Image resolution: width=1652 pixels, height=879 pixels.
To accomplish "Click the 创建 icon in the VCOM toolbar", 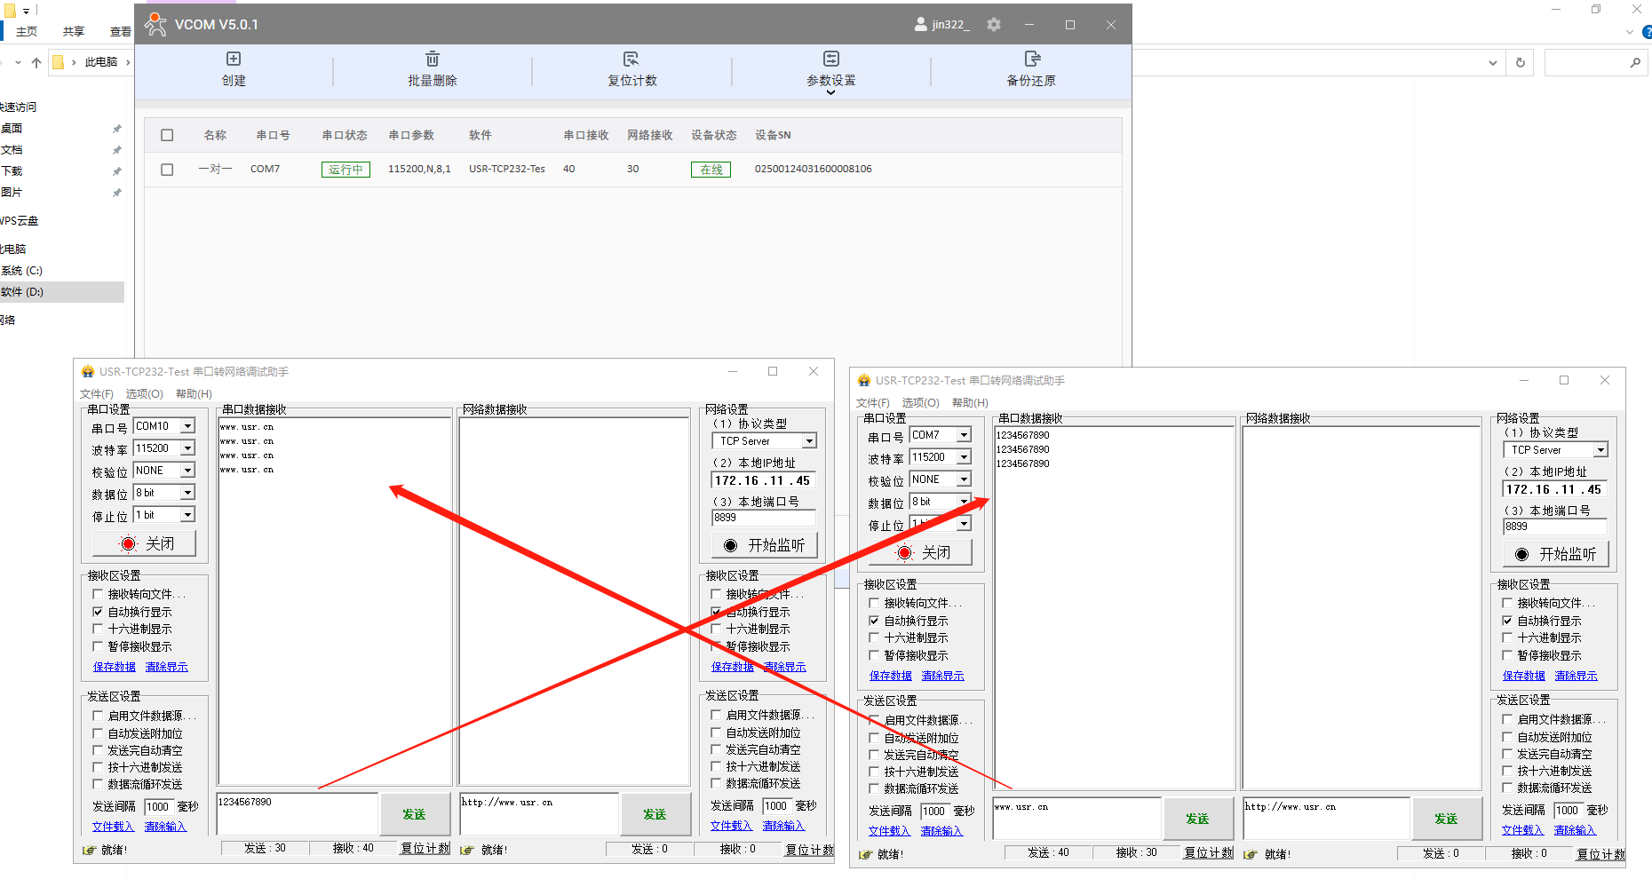I will tap(234, 59).
